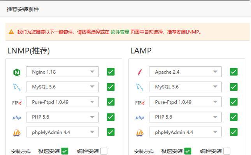Uncheck PHP 5.6 in LNMP
Image resolution: width=251 pixels, height=155 pixels.
click(x=111, y=117)
